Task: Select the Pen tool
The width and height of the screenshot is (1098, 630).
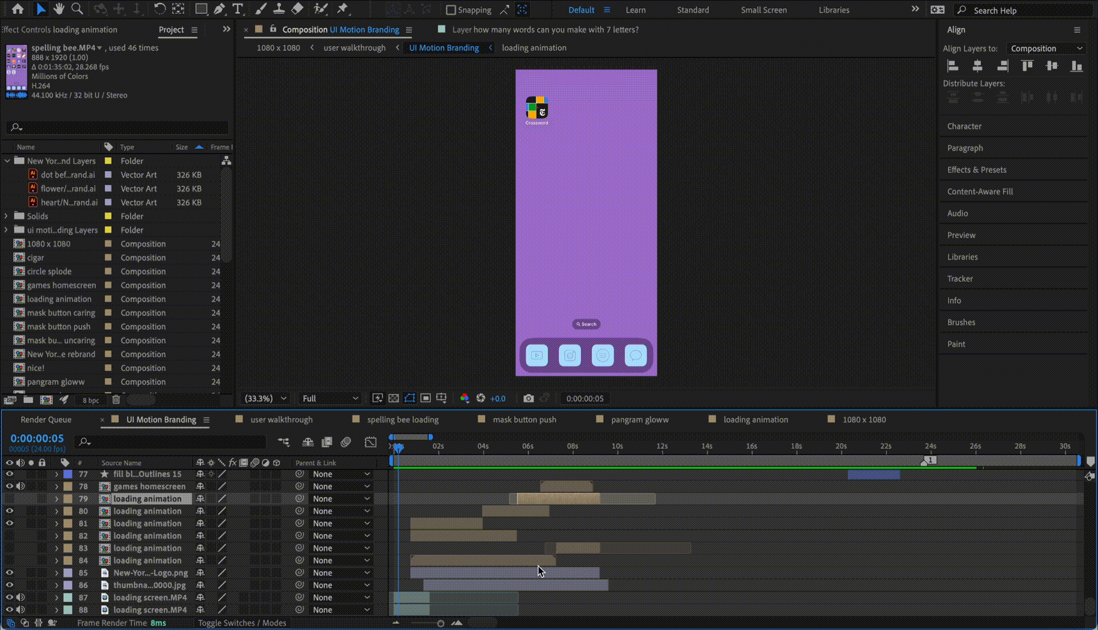Action: point(220,9)
